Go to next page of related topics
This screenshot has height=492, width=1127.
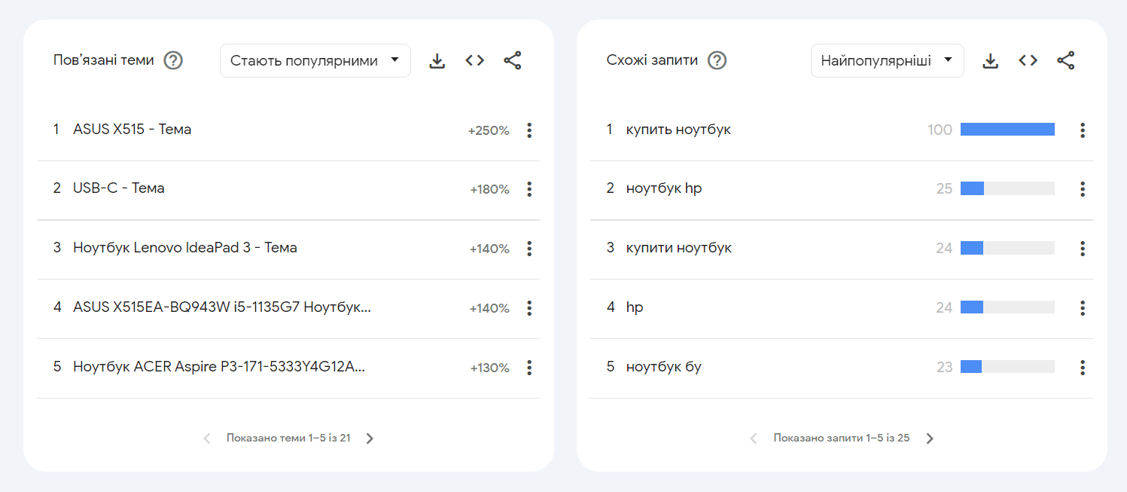(x=370, y=439)
